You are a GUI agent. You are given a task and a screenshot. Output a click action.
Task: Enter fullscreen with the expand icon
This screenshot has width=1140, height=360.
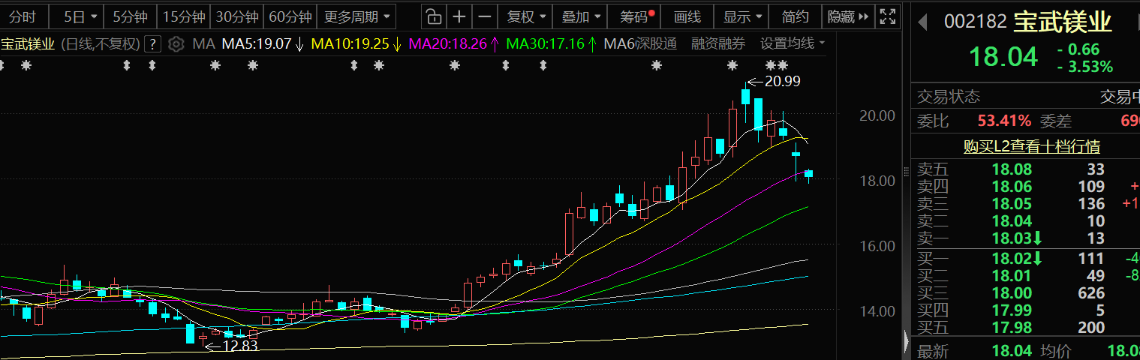[x=888, y=16]
